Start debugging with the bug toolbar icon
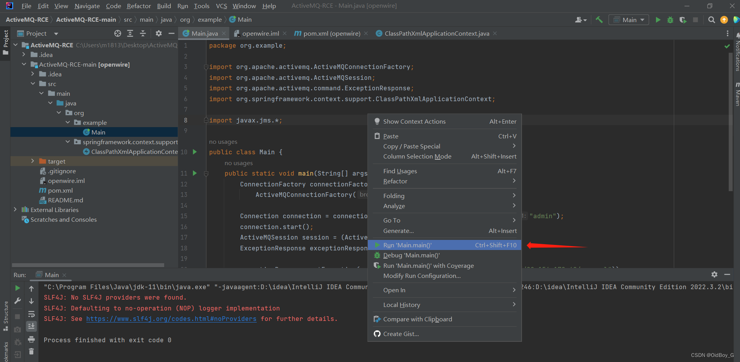 [670, 20]
